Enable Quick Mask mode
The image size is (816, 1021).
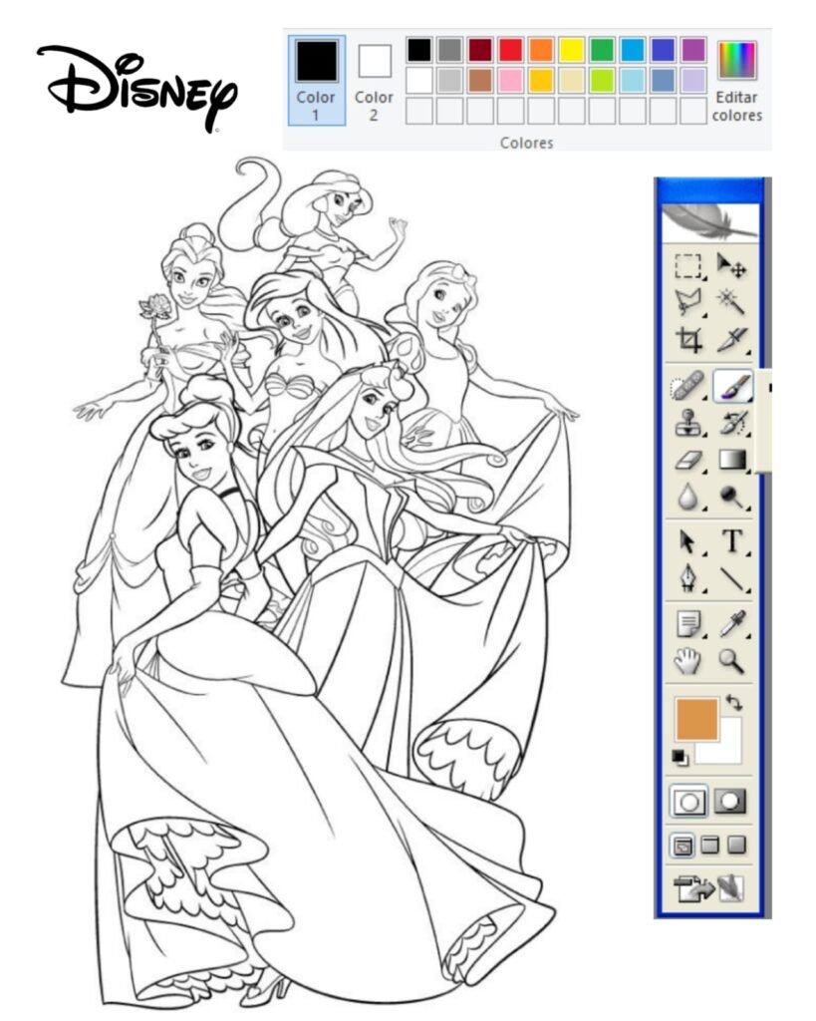[x=730, y=802]
